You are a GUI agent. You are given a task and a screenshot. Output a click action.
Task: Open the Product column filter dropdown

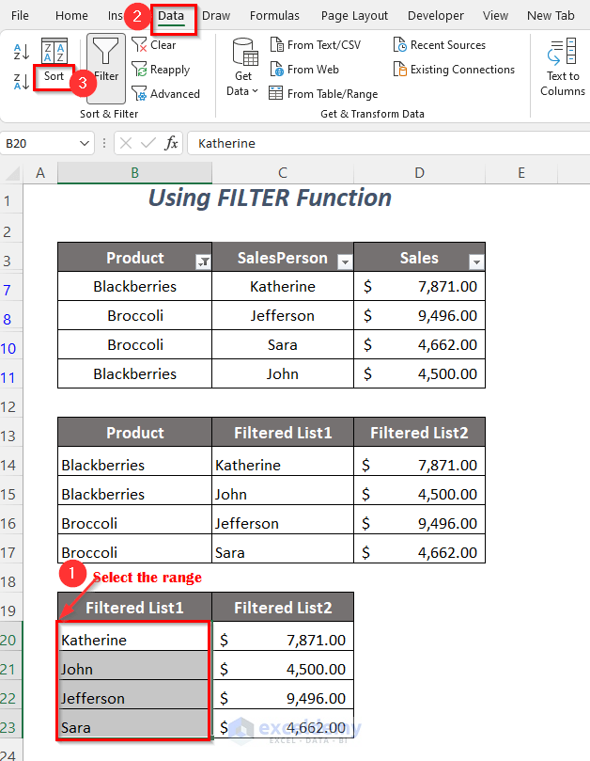coord(203,262)
